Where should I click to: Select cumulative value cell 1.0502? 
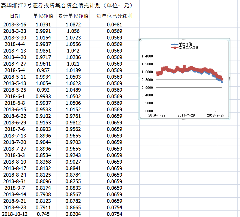coord(73,96)
